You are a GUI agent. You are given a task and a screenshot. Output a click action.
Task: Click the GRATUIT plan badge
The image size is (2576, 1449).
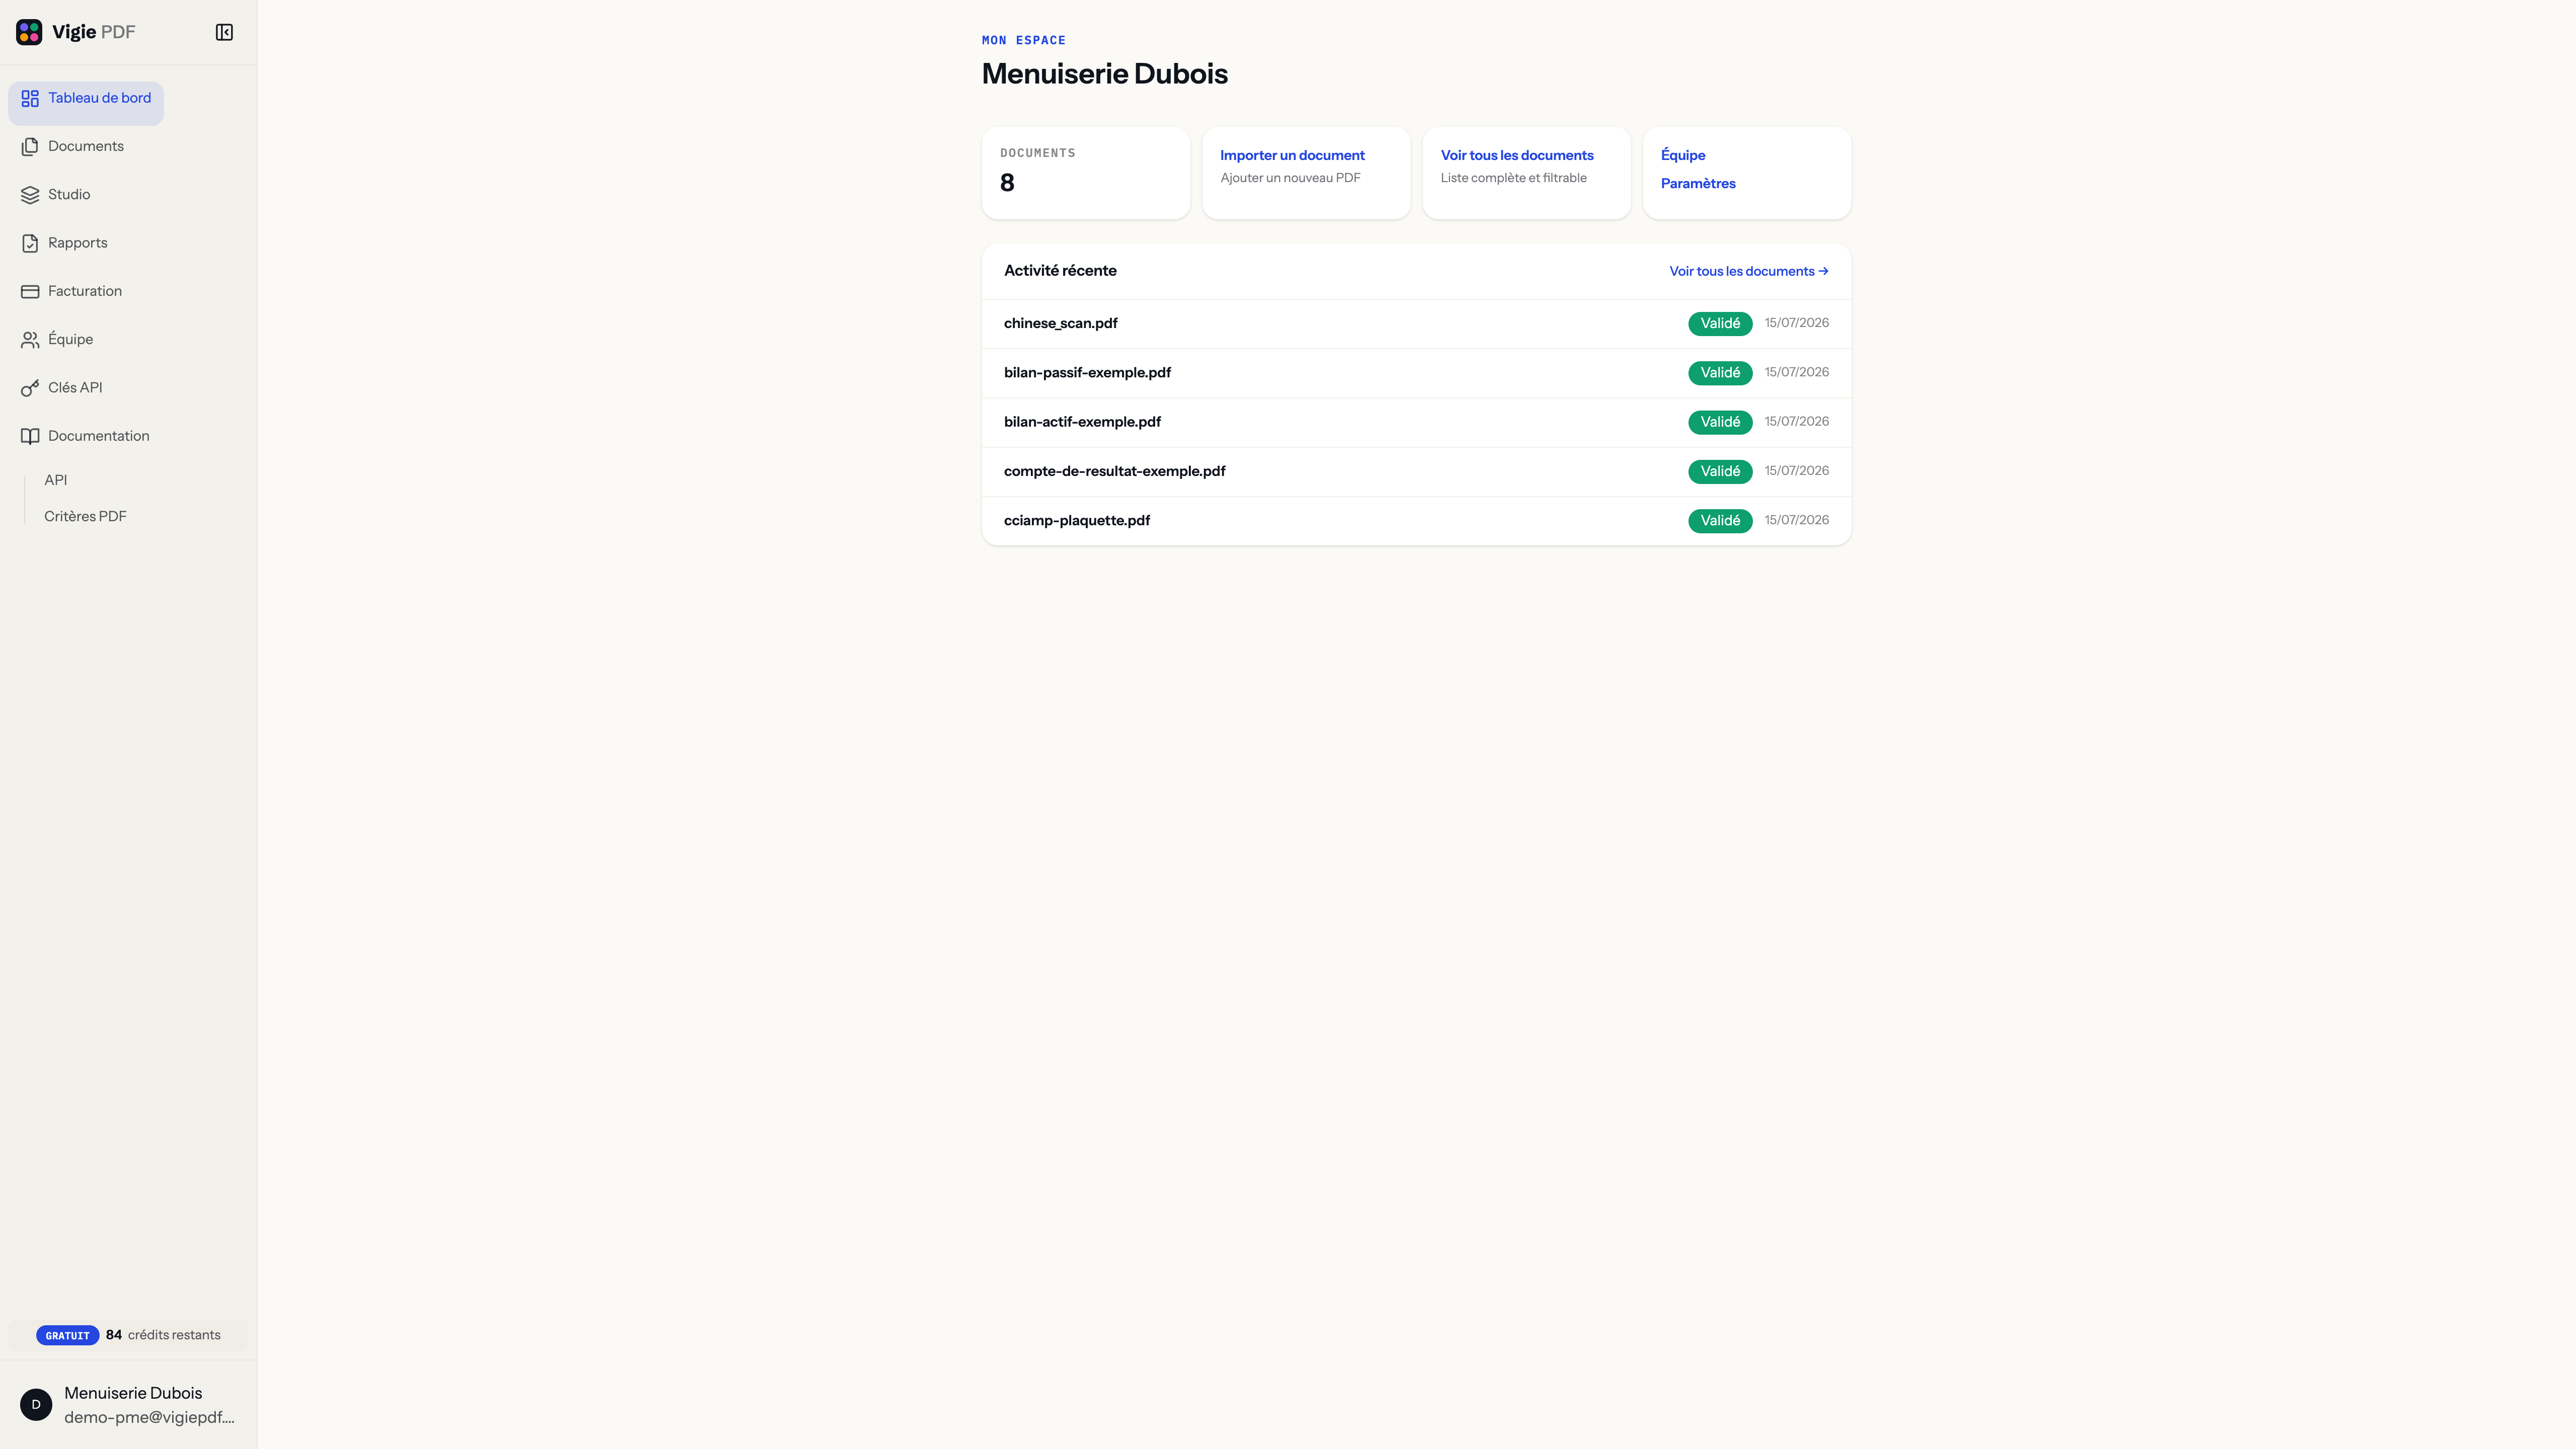(x=67, y=1336)
